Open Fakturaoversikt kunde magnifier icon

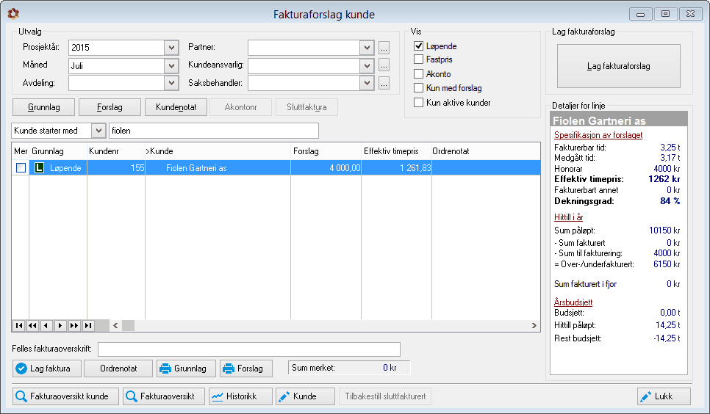[x=21, y=396]
